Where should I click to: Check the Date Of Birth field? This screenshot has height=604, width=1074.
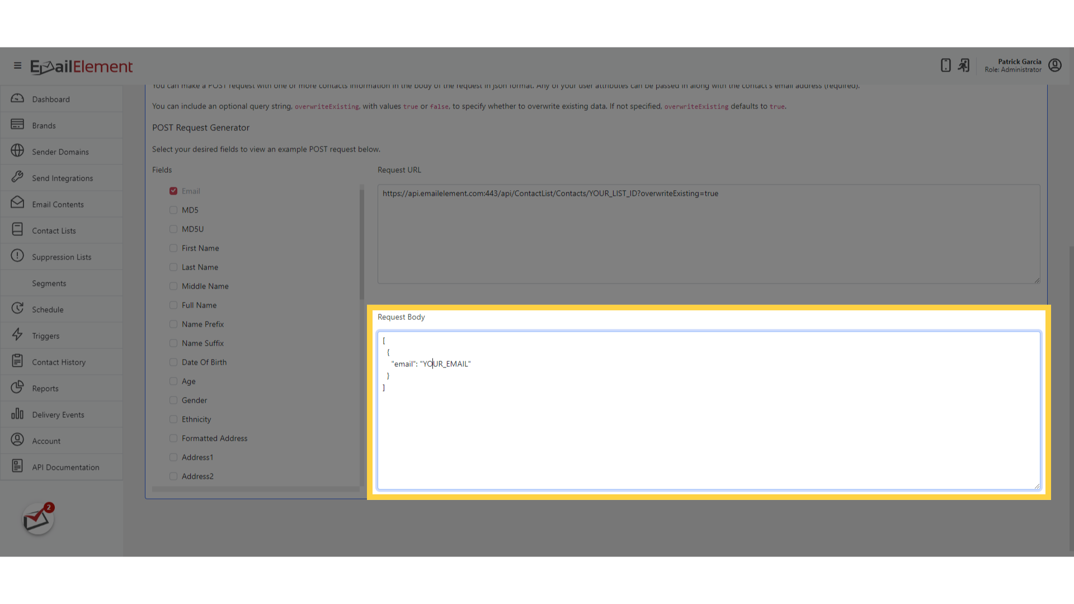(173, 362)
